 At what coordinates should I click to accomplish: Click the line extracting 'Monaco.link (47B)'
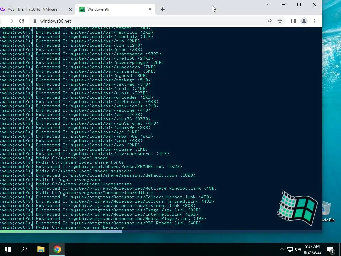coord(106,197)
